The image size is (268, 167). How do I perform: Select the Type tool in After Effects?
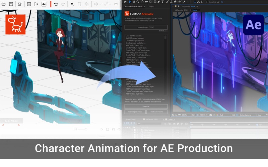coord(162,2)
